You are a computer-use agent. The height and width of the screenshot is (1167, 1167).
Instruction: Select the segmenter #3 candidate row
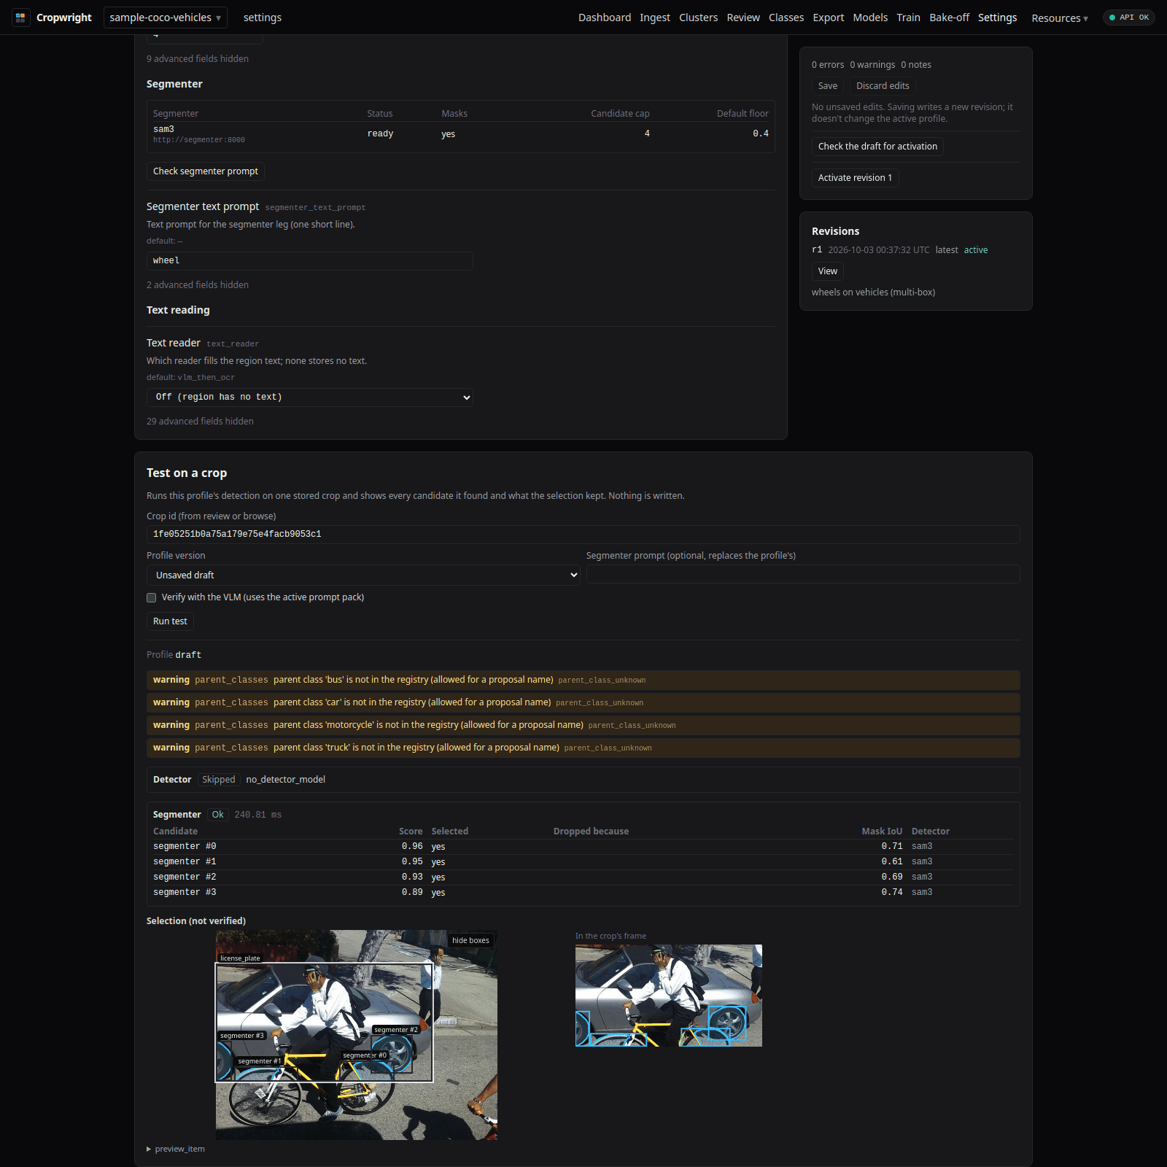pyautogui.click(x=583, y=893)
